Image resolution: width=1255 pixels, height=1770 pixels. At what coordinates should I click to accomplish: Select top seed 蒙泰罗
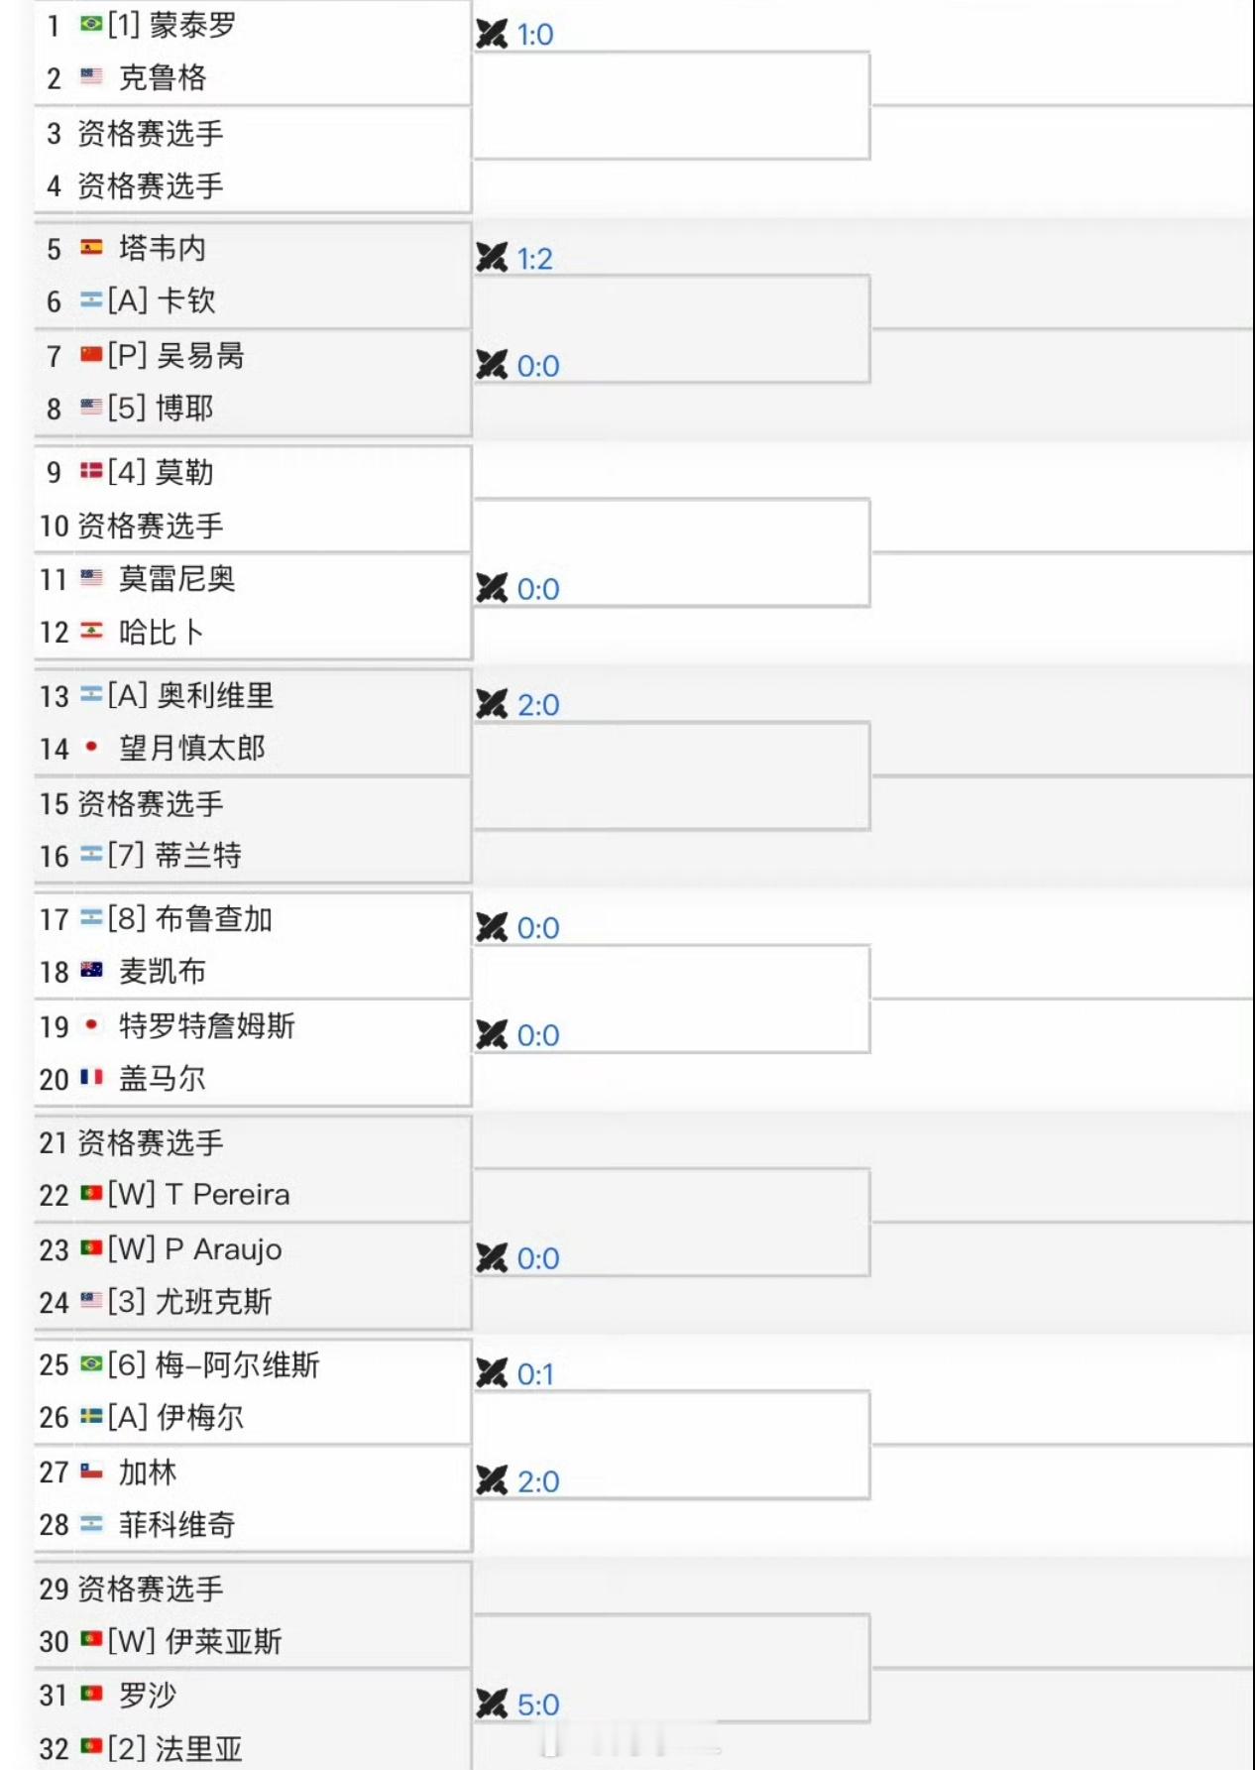pos(193,25)
